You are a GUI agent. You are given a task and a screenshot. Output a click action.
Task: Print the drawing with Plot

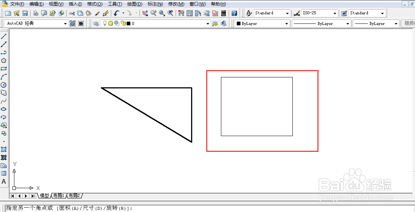[x=36, y=13]
